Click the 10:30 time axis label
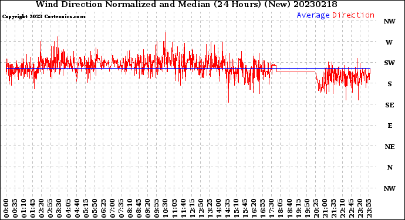Viewport: 405px width, 220px height. pyautogui.click(x=166, y=208)
